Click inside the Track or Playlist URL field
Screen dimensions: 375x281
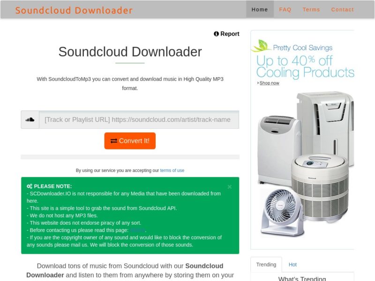[139, 119]
